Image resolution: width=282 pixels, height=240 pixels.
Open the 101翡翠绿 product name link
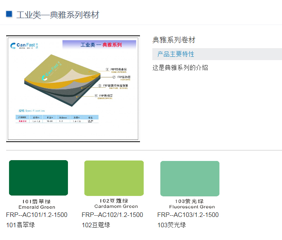pyautogui.click(x=21, y=225)
